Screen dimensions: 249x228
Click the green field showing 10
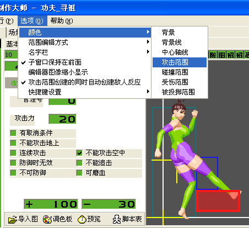tap(11, 55)
